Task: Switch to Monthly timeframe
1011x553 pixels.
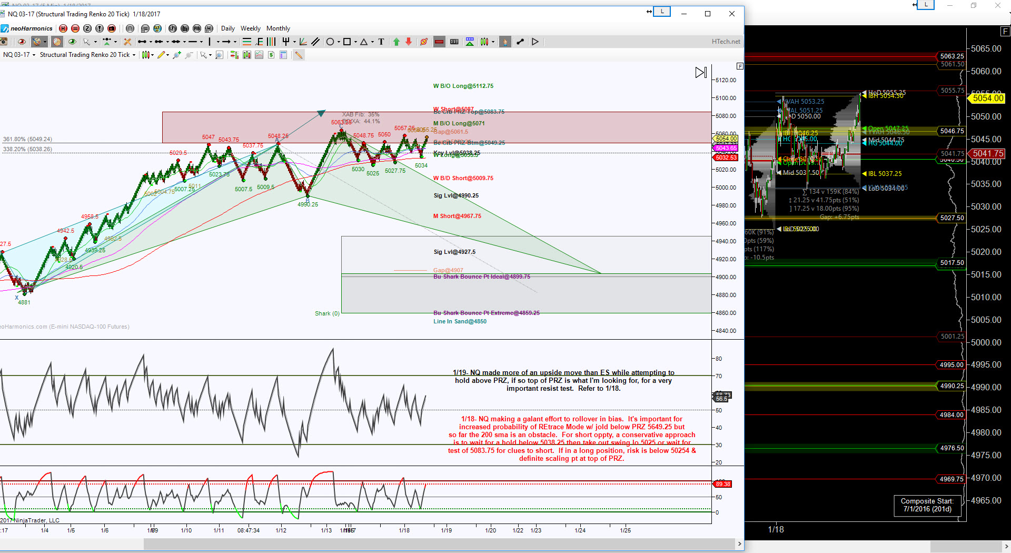Action: (x=278, y=28)
